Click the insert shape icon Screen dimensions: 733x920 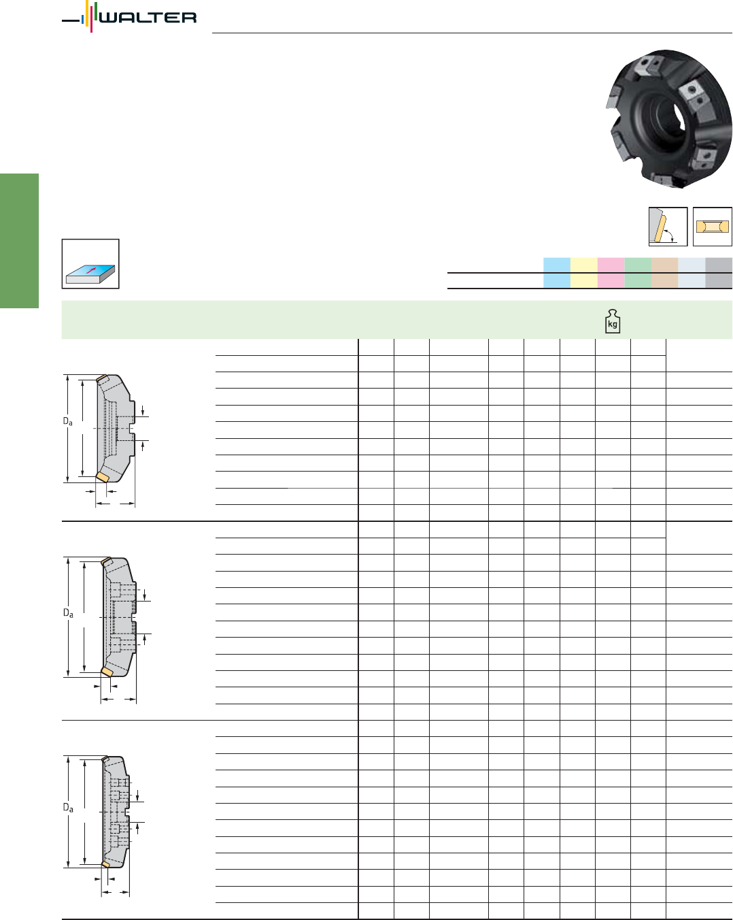(x=712, y=227)
